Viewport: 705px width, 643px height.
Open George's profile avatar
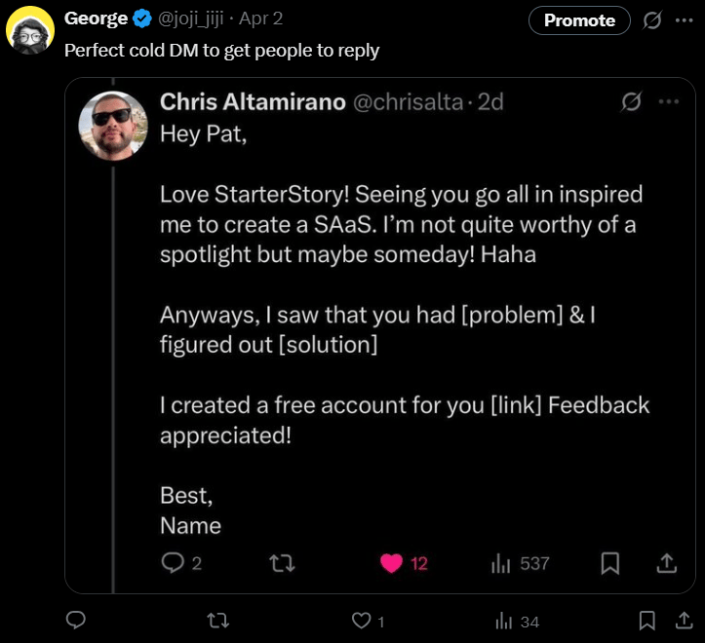30,29
